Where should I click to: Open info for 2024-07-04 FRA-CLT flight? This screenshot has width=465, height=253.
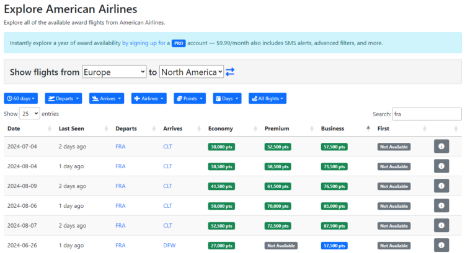tap(441, 146)
